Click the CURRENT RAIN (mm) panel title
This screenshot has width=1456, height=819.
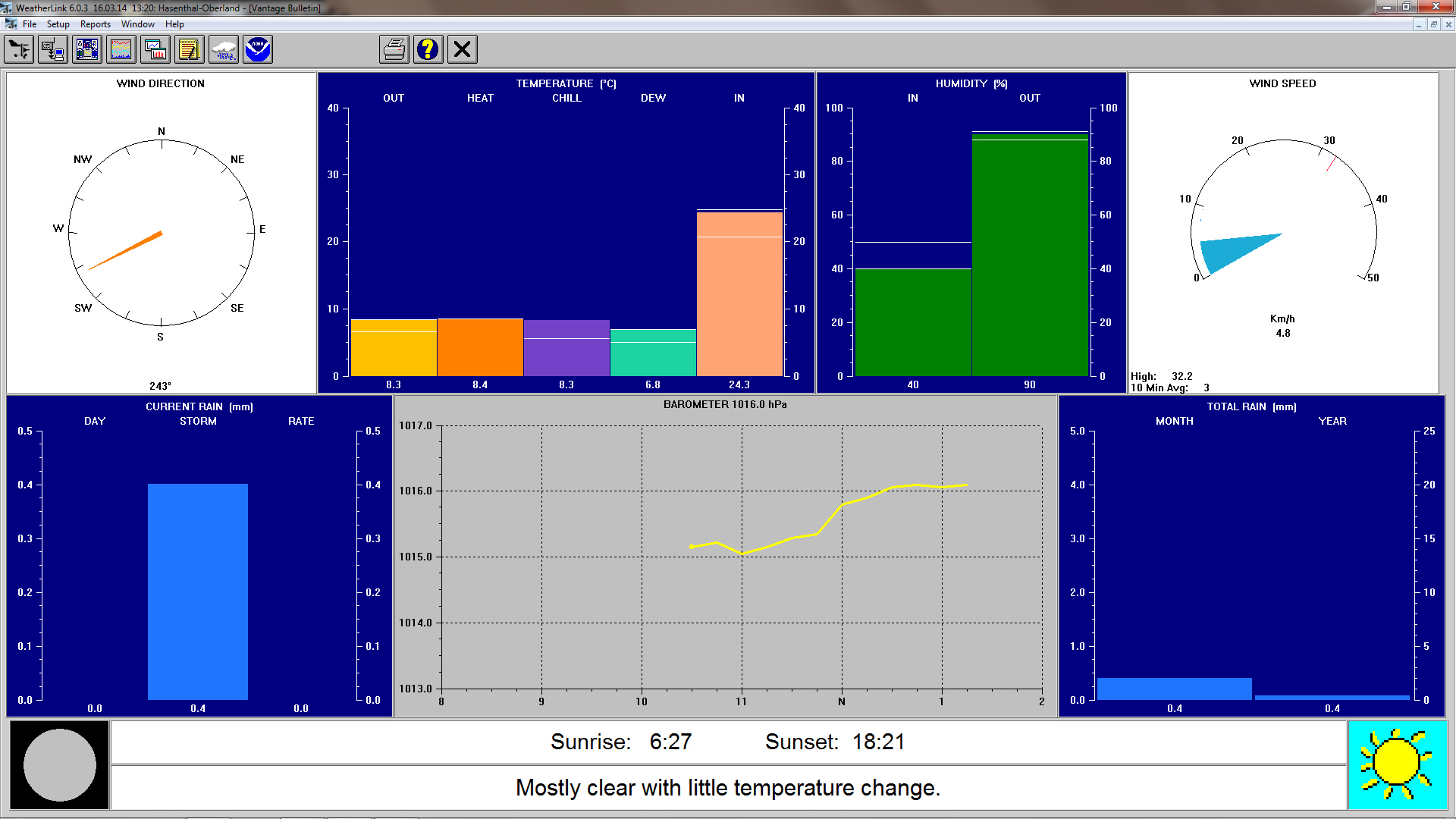199,406
